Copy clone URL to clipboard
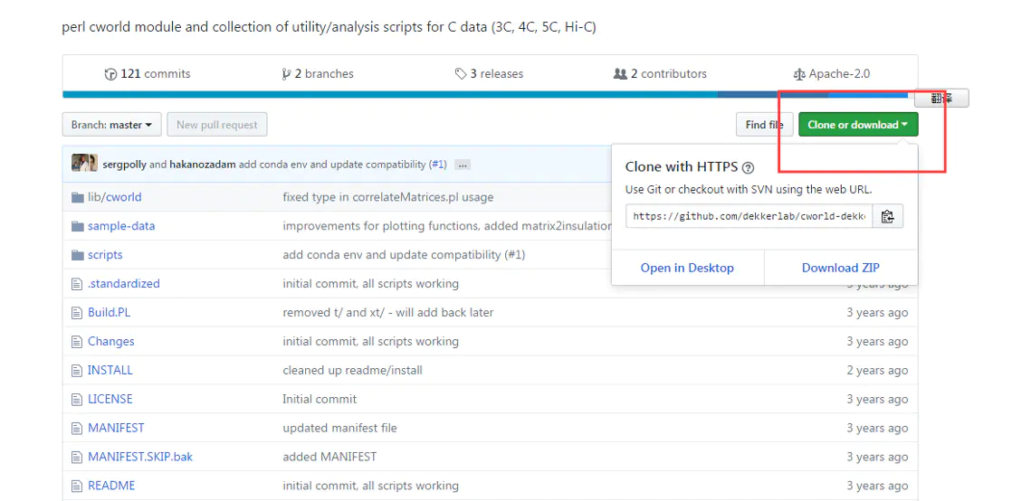This screenshot has width=1012, height=501. pos(887,216)
